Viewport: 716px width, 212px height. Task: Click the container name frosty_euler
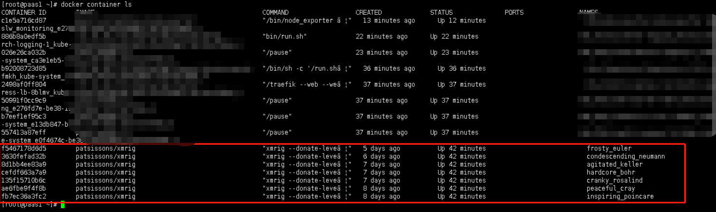coord(609,149)
